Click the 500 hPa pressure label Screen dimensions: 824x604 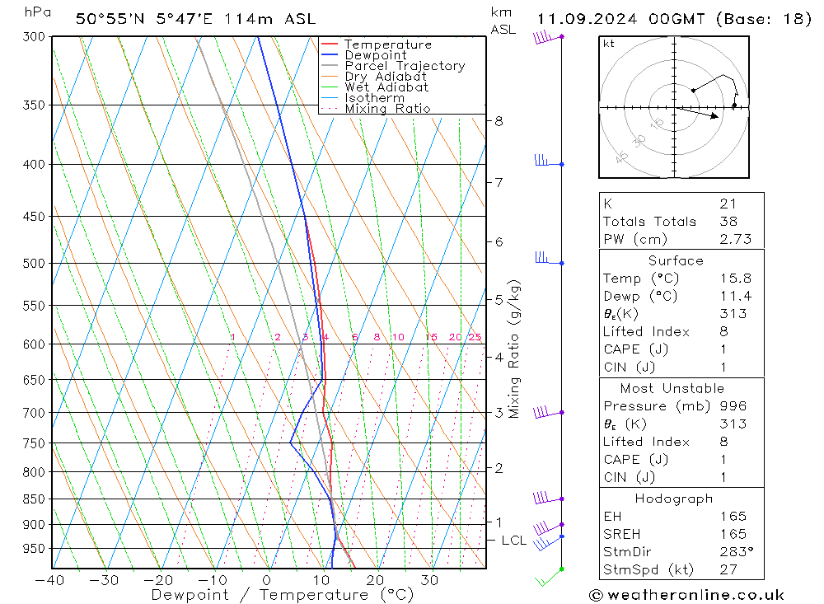pyautogui.click(x=34, y=263)
